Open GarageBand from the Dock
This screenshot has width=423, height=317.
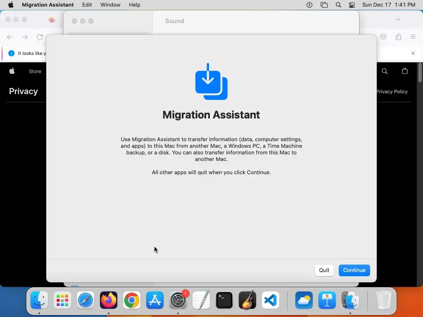coord(247,300)
